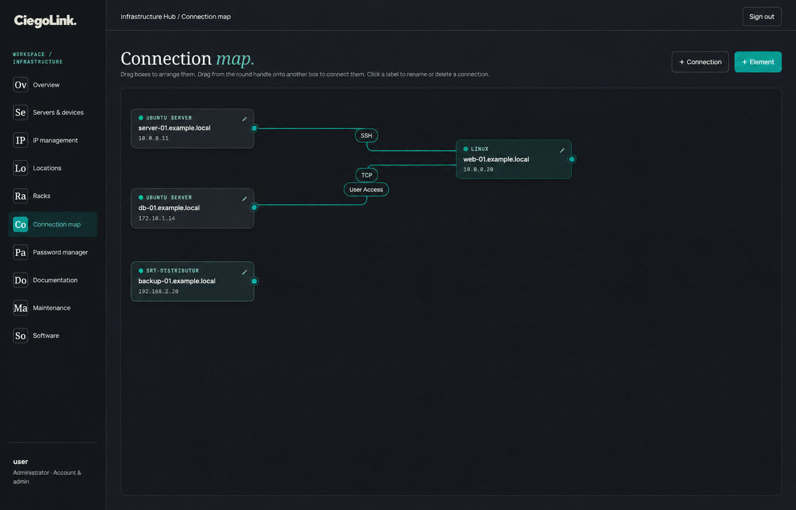Click the round handle on server-01.example.local
This screenshot has height=510, width=796.
click(x=254, y=128)
